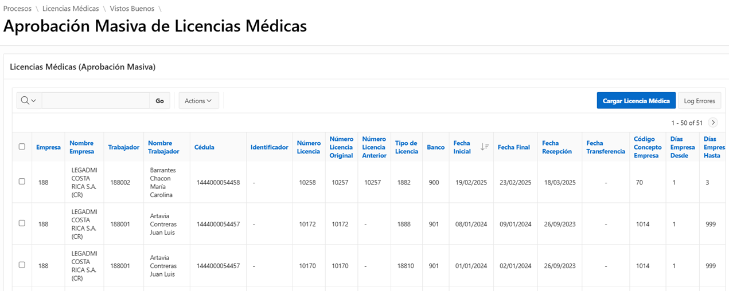Toggle the select-all rows header checkbox
Screen dimensions: 729x291
coord(22,147)
